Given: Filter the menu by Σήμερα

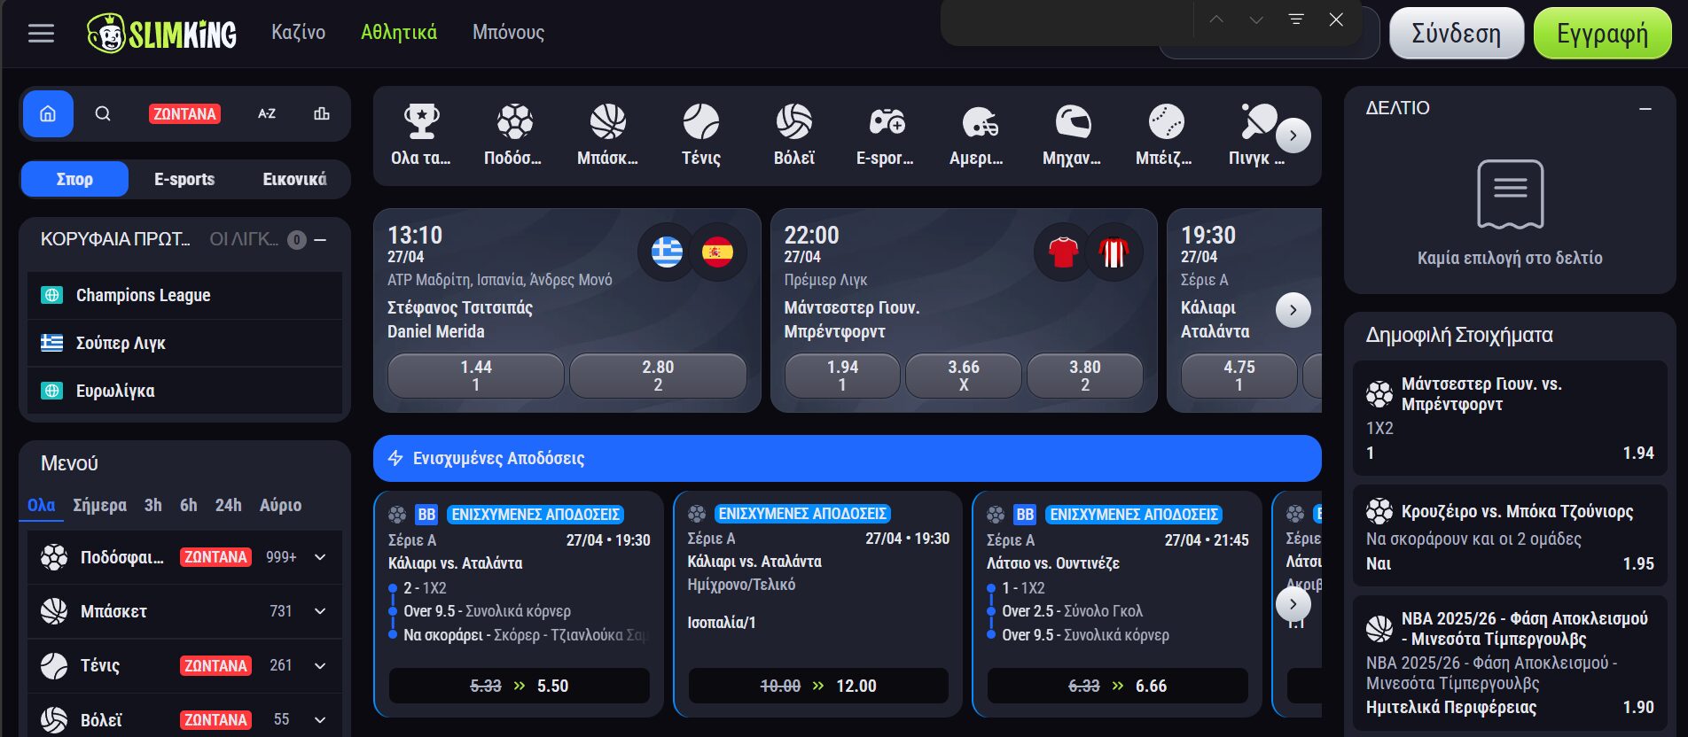Looking at the screenshot, I should point(99,505).
